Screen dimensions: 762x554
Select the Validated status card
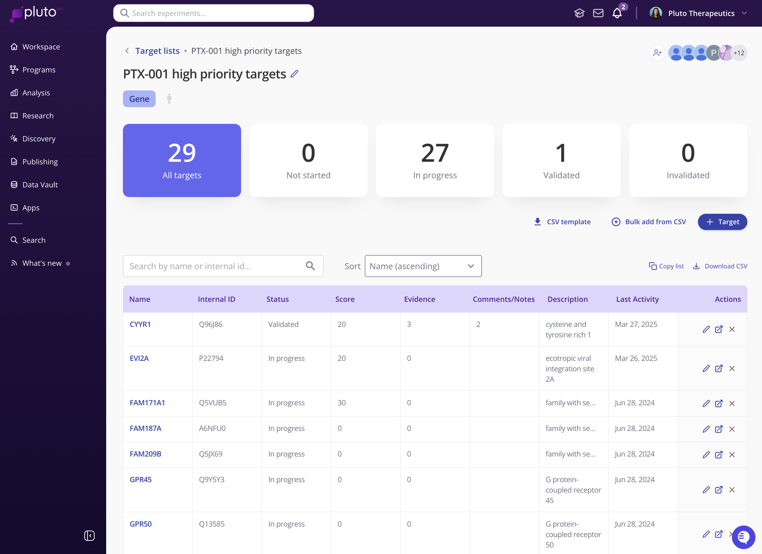pos(561,160)
